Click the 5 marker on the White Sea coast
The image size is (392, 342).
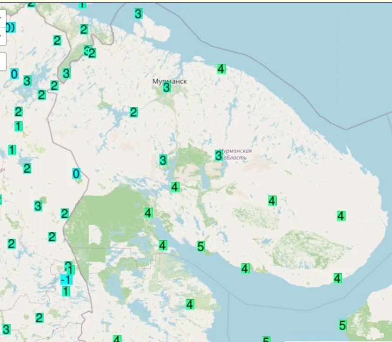click(x=200, y=247)
